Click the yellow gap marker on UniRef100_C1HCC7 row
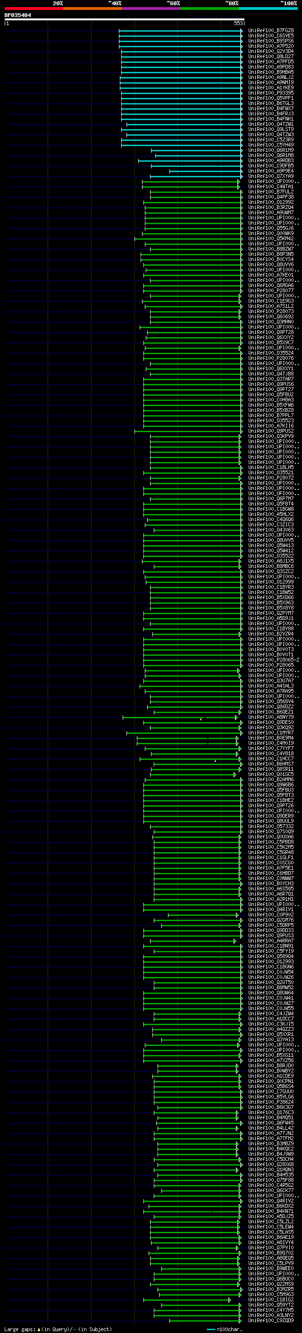The height and width of the screenshot is (1333, 302). (215, 761)
